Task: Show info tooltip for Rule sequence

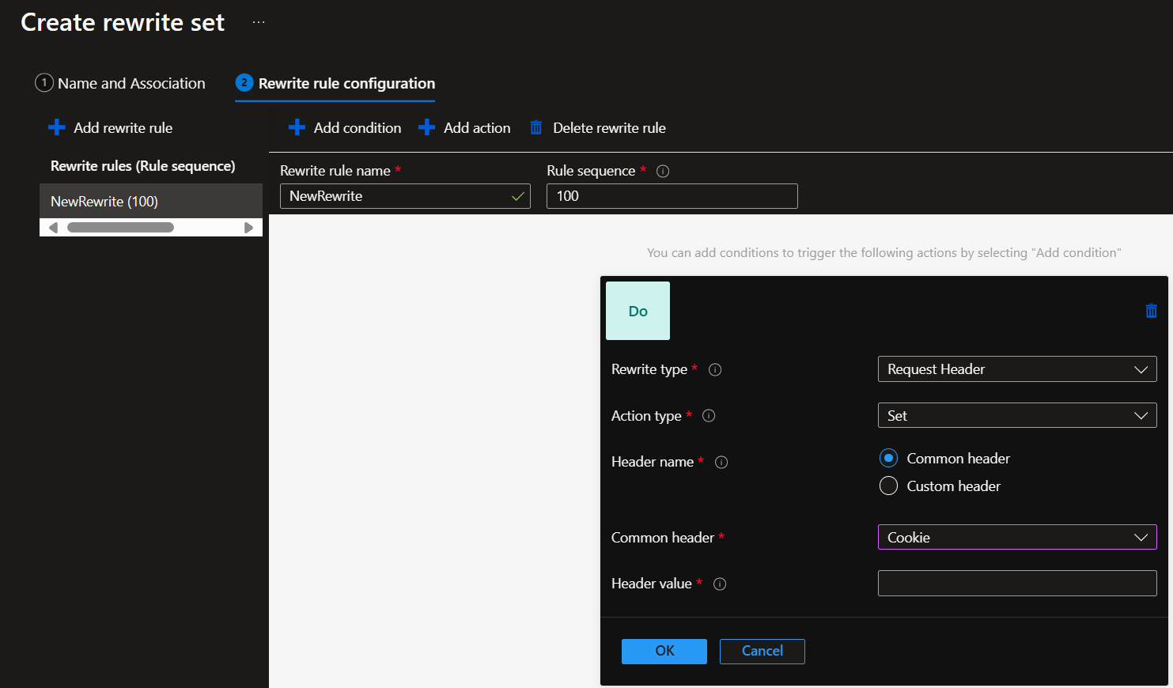Action: click(x=663, y=171)
